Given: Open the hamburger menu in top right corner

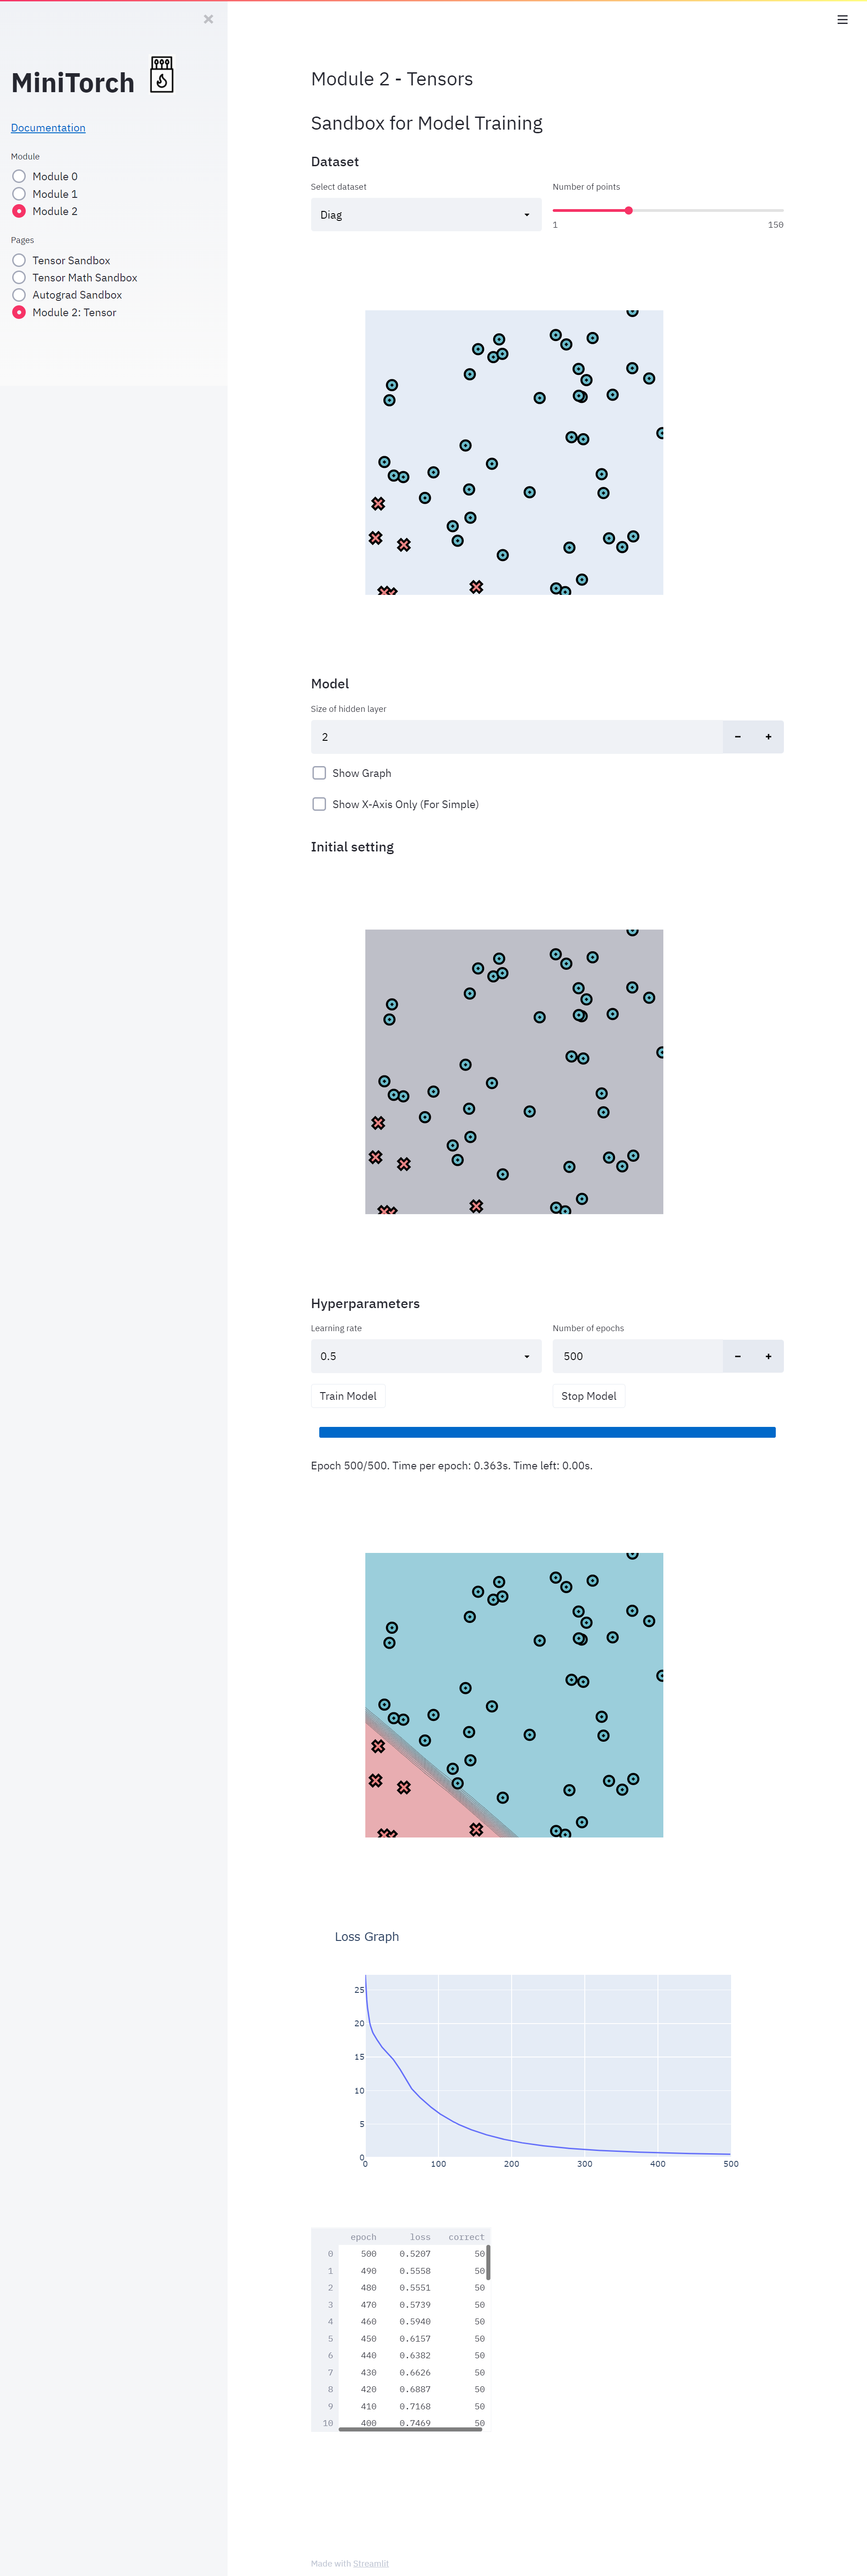Looking at the screenshot, I should (x=842, y=19).
